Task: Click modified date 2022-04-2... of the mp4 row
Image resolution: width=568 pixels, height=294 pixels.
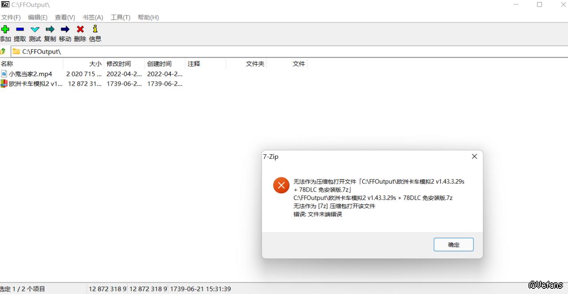Action: (x=124, y=74)
